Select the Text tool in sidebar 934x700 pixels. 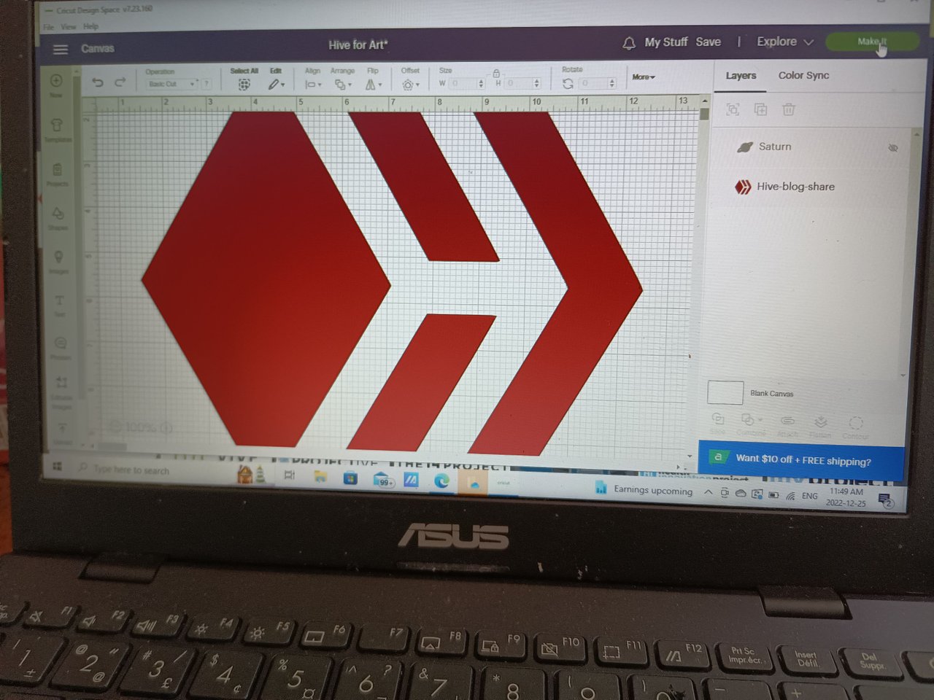click(60, 305)
